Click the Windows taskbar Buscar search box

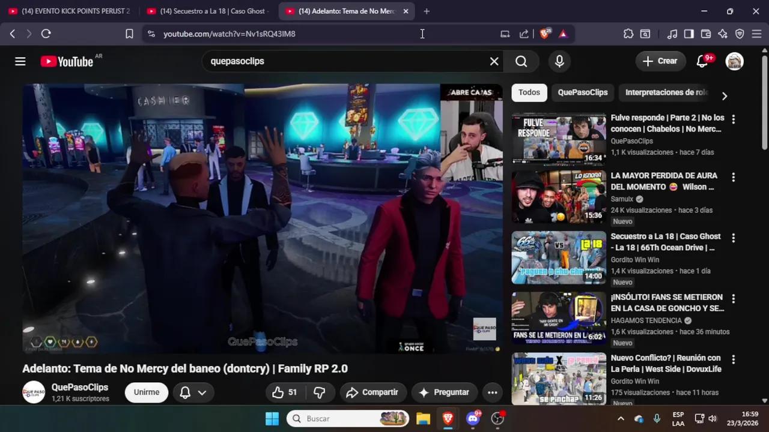coord(348,418)
